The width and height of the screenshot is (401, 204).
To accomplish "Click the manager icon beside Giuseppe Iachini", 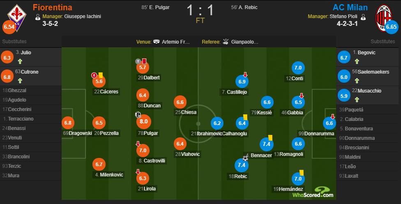I will 38,17.
